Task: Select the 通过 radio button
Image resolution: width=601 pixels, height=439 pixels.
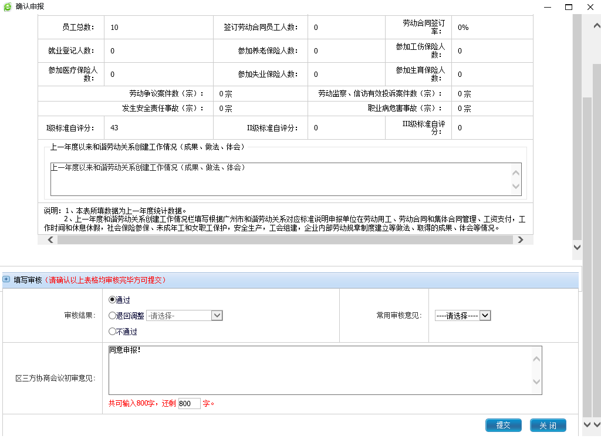Action: [x=112, y=299]
